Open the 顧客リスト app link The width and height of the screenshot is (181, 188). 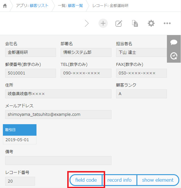pos(39,5)
